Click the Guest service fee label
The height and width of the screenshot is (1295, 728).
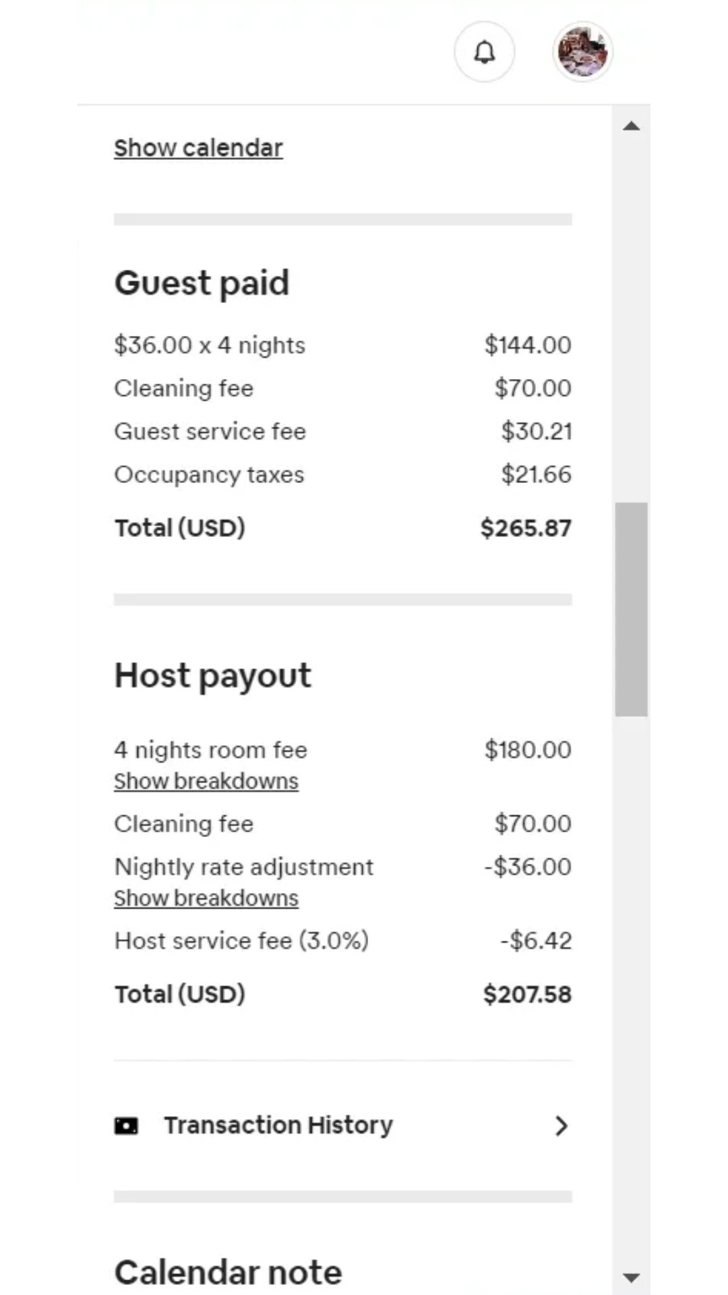tap(210, 431)
